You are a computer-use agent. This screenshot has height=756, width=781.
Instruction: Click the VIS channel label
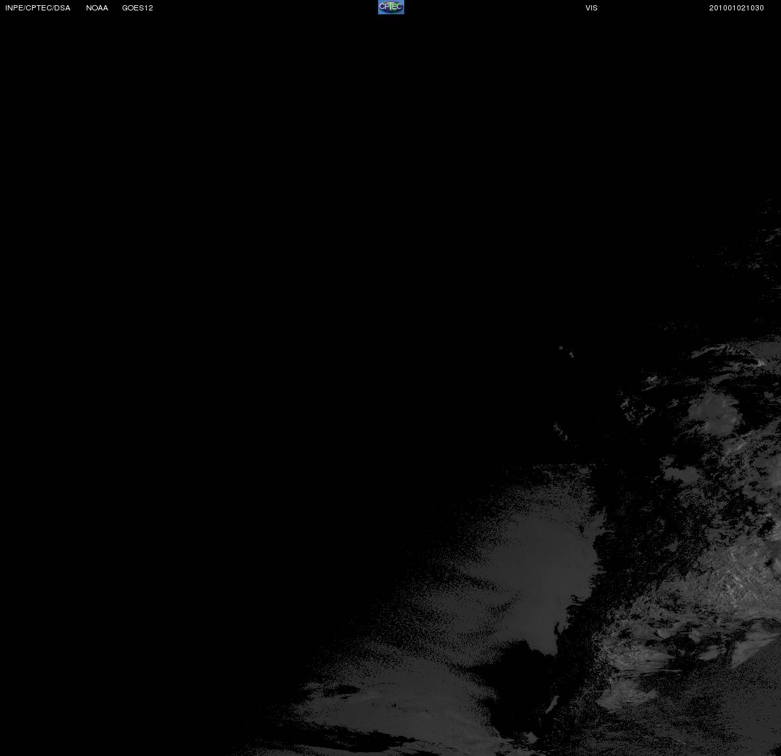coord(592,8)
